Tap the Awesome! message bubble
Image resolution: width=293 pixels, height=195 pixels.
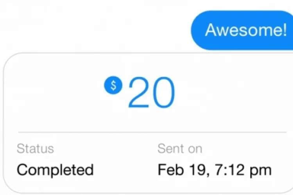(x=242, y=30)
